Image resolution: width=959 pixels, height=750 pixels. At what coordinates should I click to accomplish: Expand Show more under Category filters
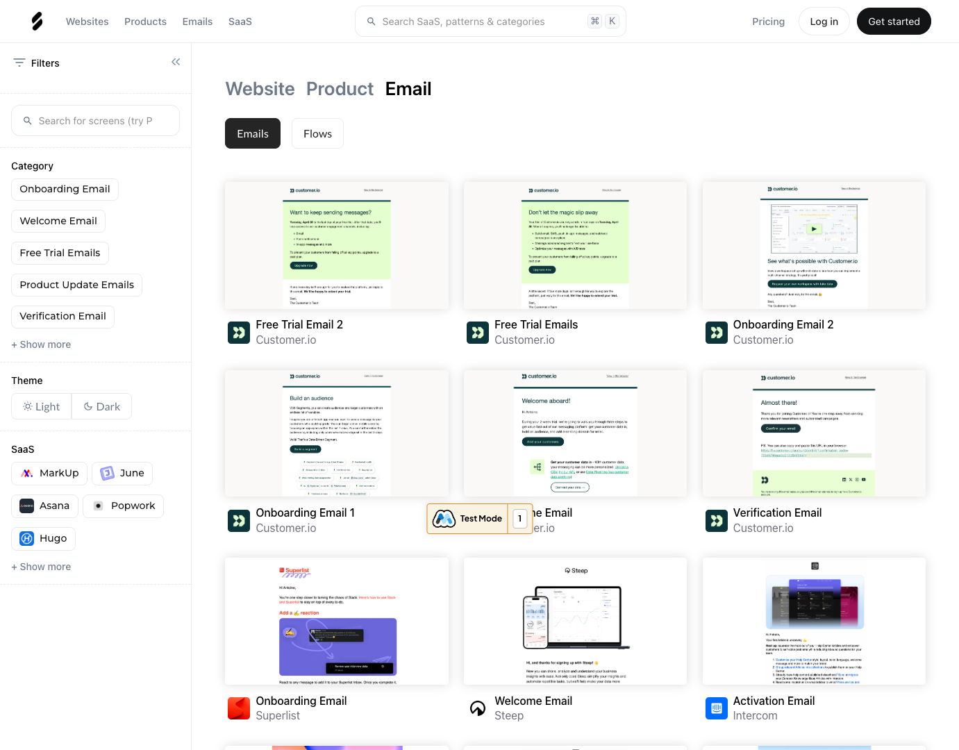(41, 344)
